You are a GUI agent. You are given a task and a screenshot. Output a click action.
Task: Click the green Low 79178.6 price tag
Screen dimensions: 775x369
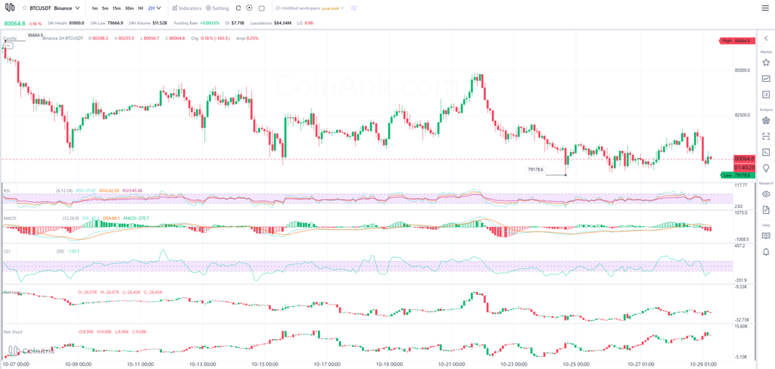tap(737, 175)
